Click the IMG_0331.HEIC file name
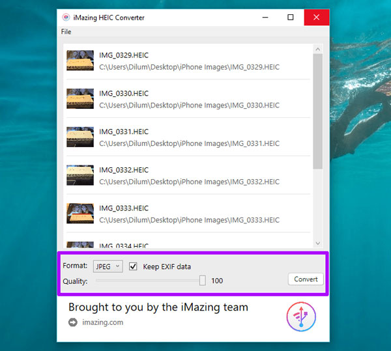Image resolution: width=391 pixels, height=351 pixels. coord(124,132)
